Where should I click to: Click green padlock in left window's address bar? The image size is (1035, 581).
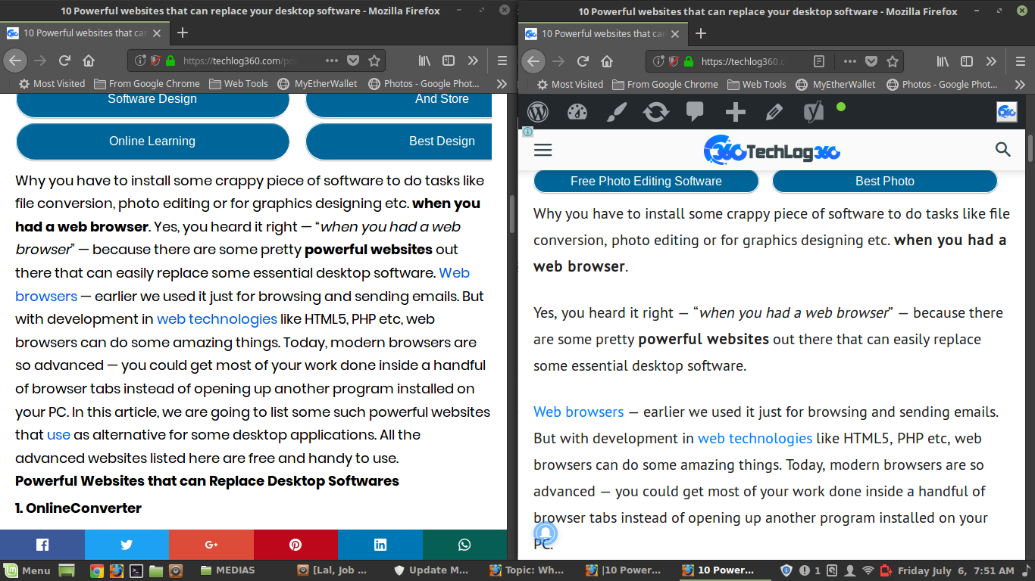170,61
